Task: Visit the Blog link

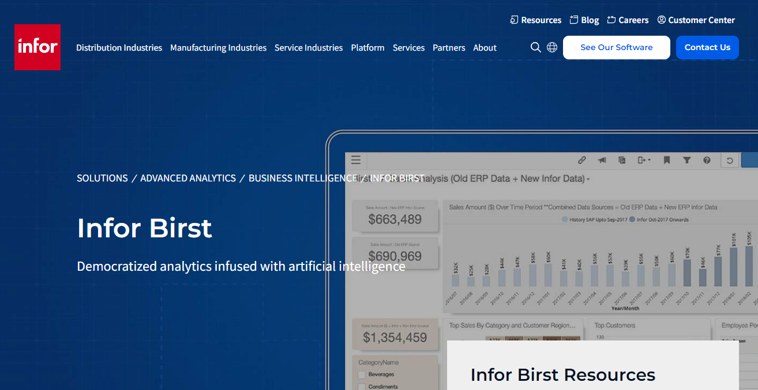Action: pos(584,20)
